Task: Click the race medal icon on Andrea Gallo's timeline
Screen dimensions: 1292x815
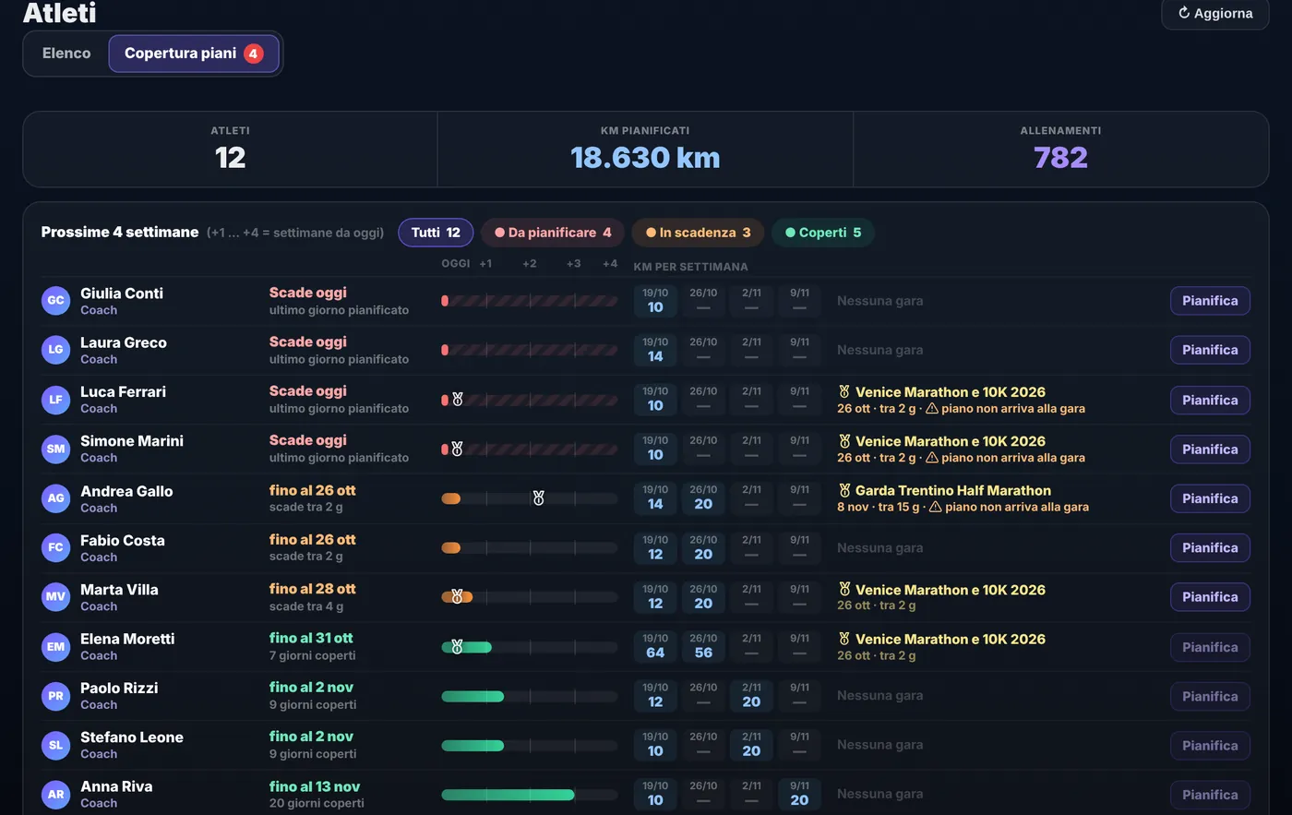Action: pos(538,498)
